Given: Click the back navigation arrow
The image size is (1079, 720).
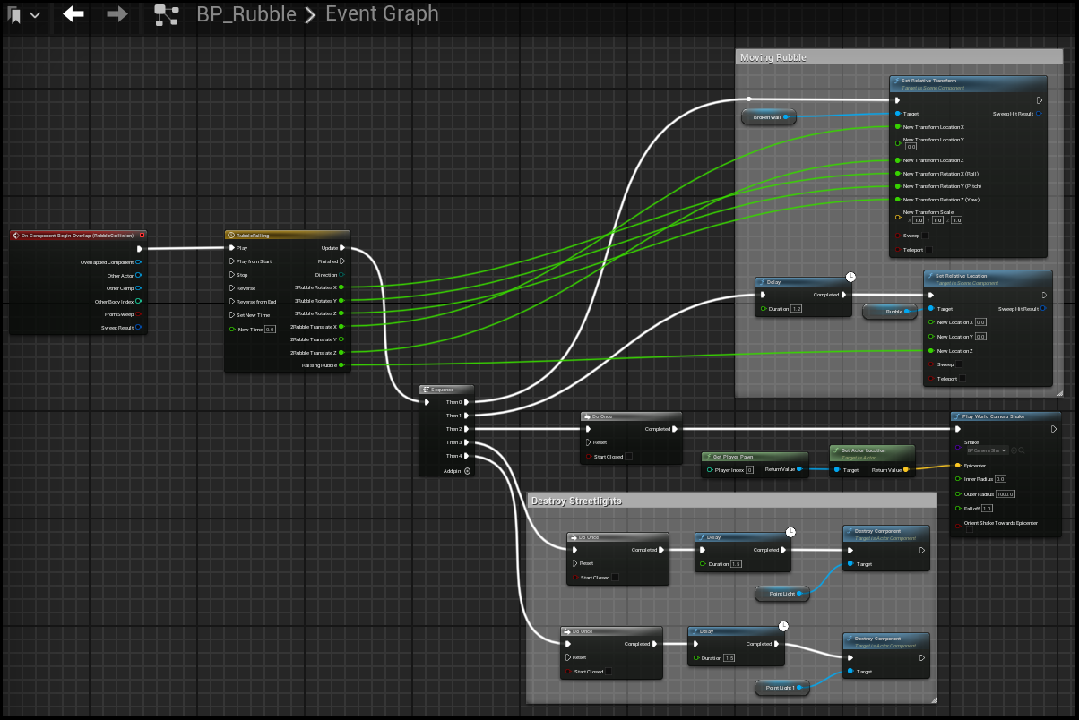Looking at the screenshot, I should click(x=73, y=14).
